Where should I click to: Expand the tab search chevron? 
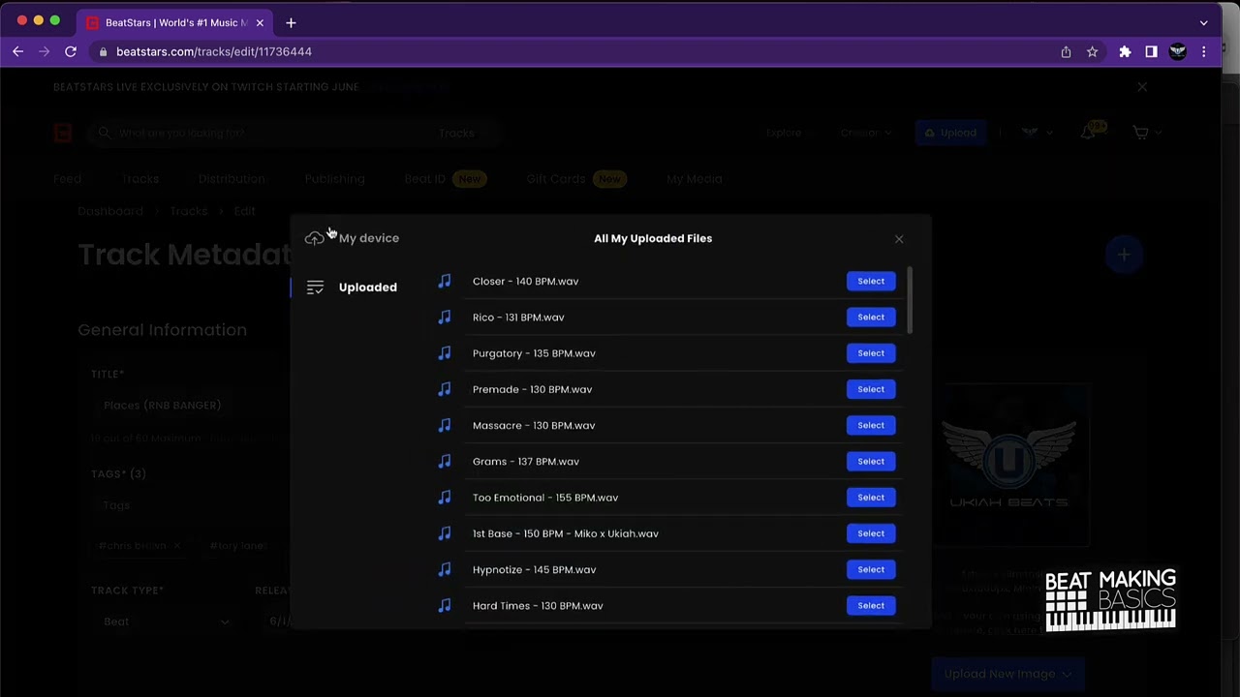point(1203,22)
